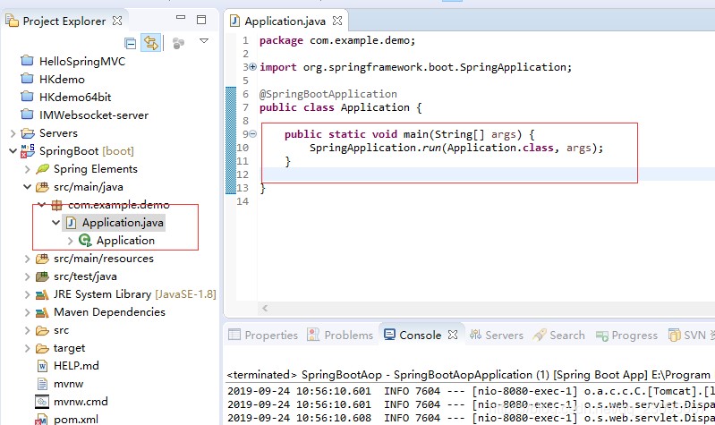The height and width of the screenshot is (425, 715).
Task: Expand the src folder node
Action: pos(28,331)
